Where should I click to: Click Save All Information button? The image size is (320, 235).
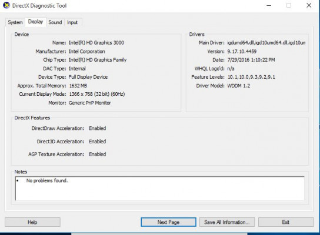pos(227,222)
